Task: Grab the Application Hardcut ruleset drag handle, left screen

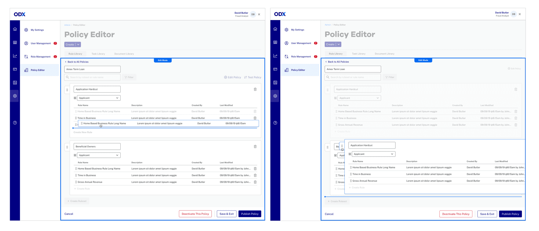Action: (x=67, y=90)
